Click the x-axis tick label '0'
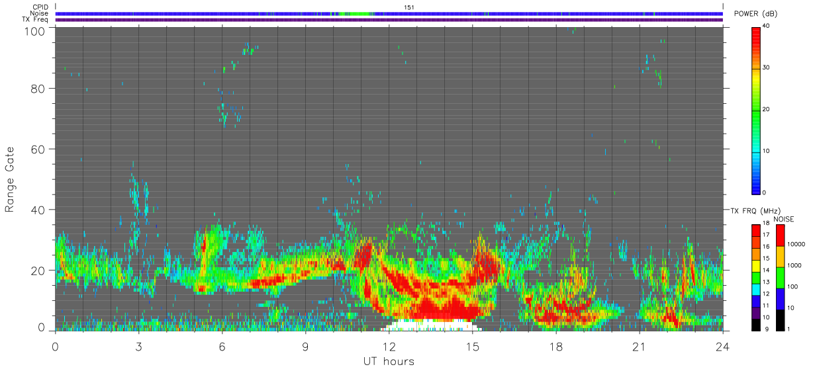Image resolution: width=813 pixels, height=375 pixels. (55, 346)
